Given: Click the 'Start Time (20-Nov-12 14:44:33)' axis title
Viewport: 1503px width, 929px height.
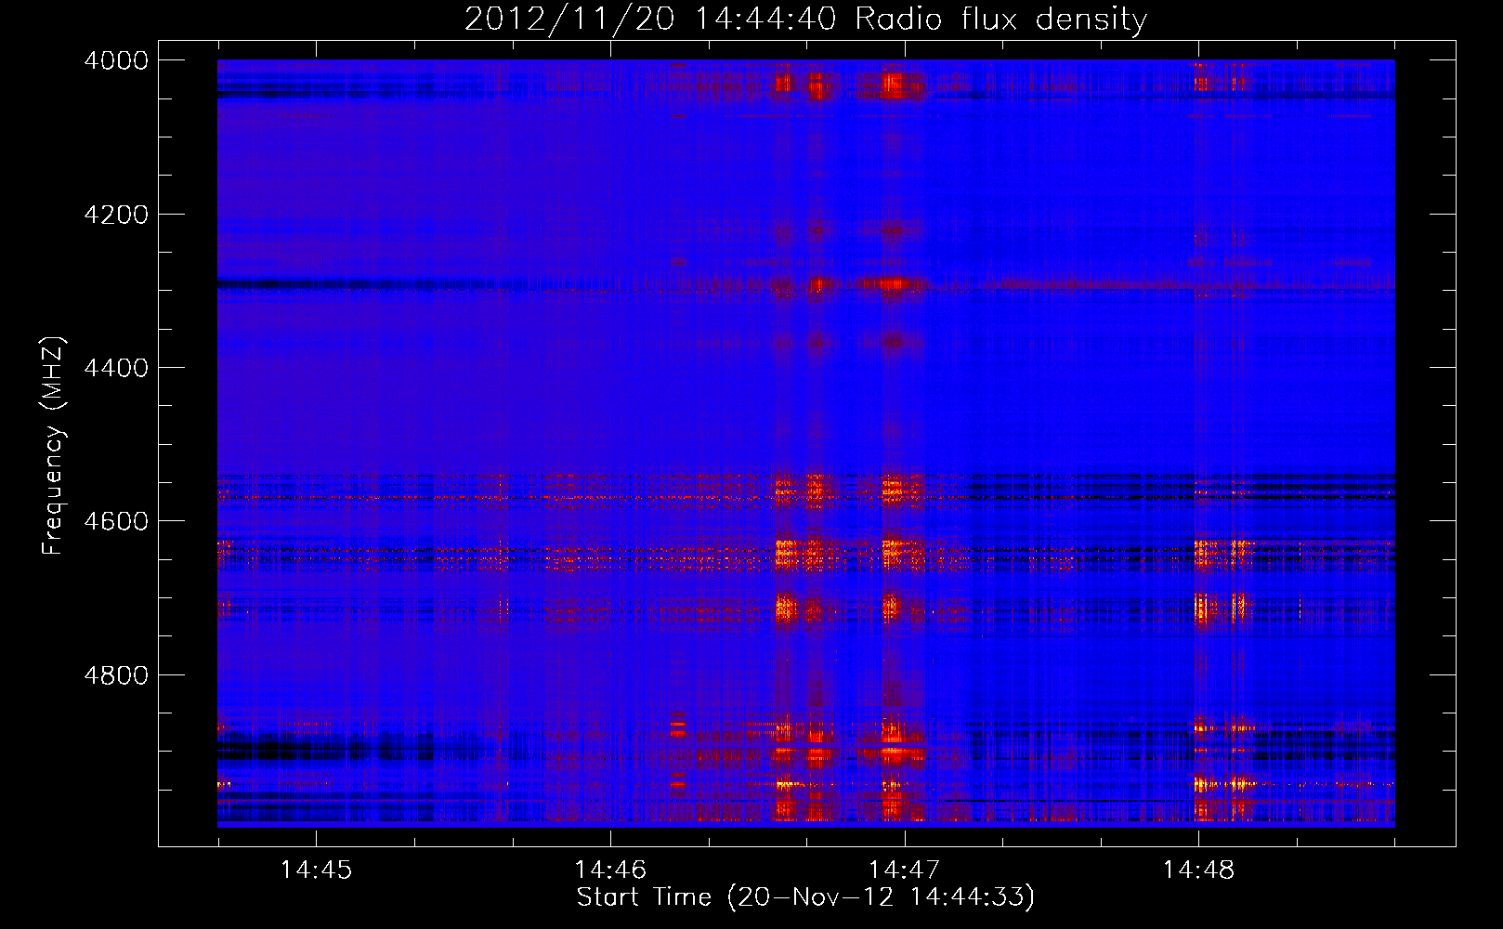Looking at the screenshot, I should point(805,897).
